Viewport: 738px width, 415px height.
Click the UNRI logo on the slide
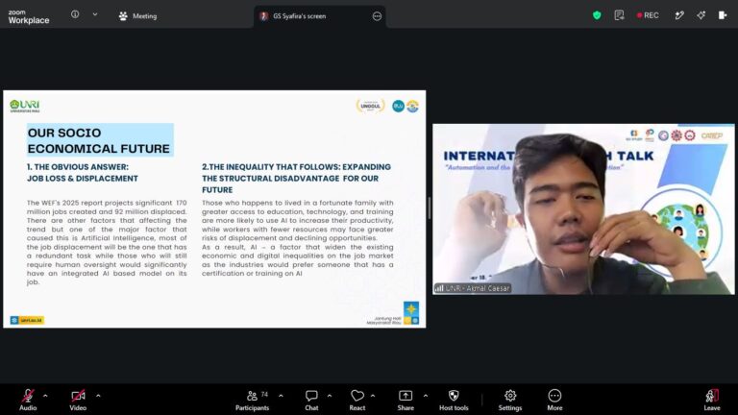(25, 106)
